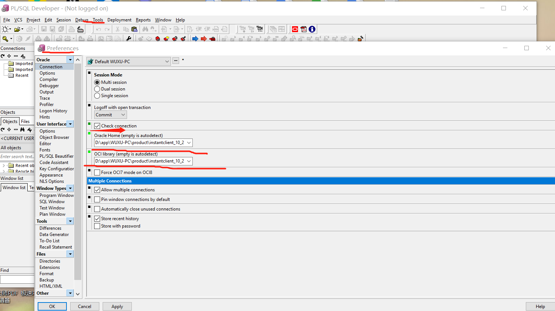Click the Cancel button
The width and height of the screenshot is (555, 311).
[85, 307]
